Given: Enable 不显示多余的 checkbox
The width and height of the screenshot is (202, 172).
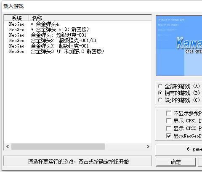Looking at the screenshot, I should click(x=169, y=113).
